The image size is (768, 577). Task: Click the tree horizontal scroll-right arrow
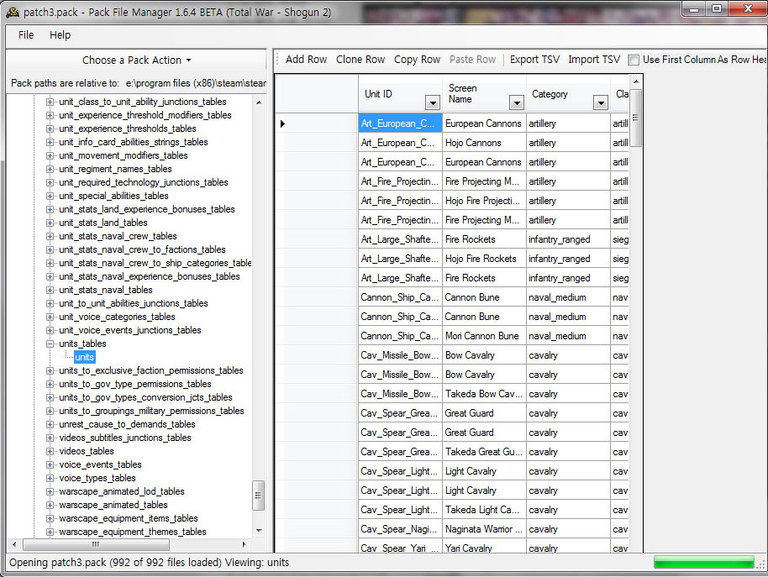click(x=245, y=544)
